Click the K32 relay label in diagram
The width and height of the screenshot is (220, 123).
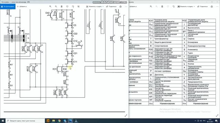[x=65, y=69]
